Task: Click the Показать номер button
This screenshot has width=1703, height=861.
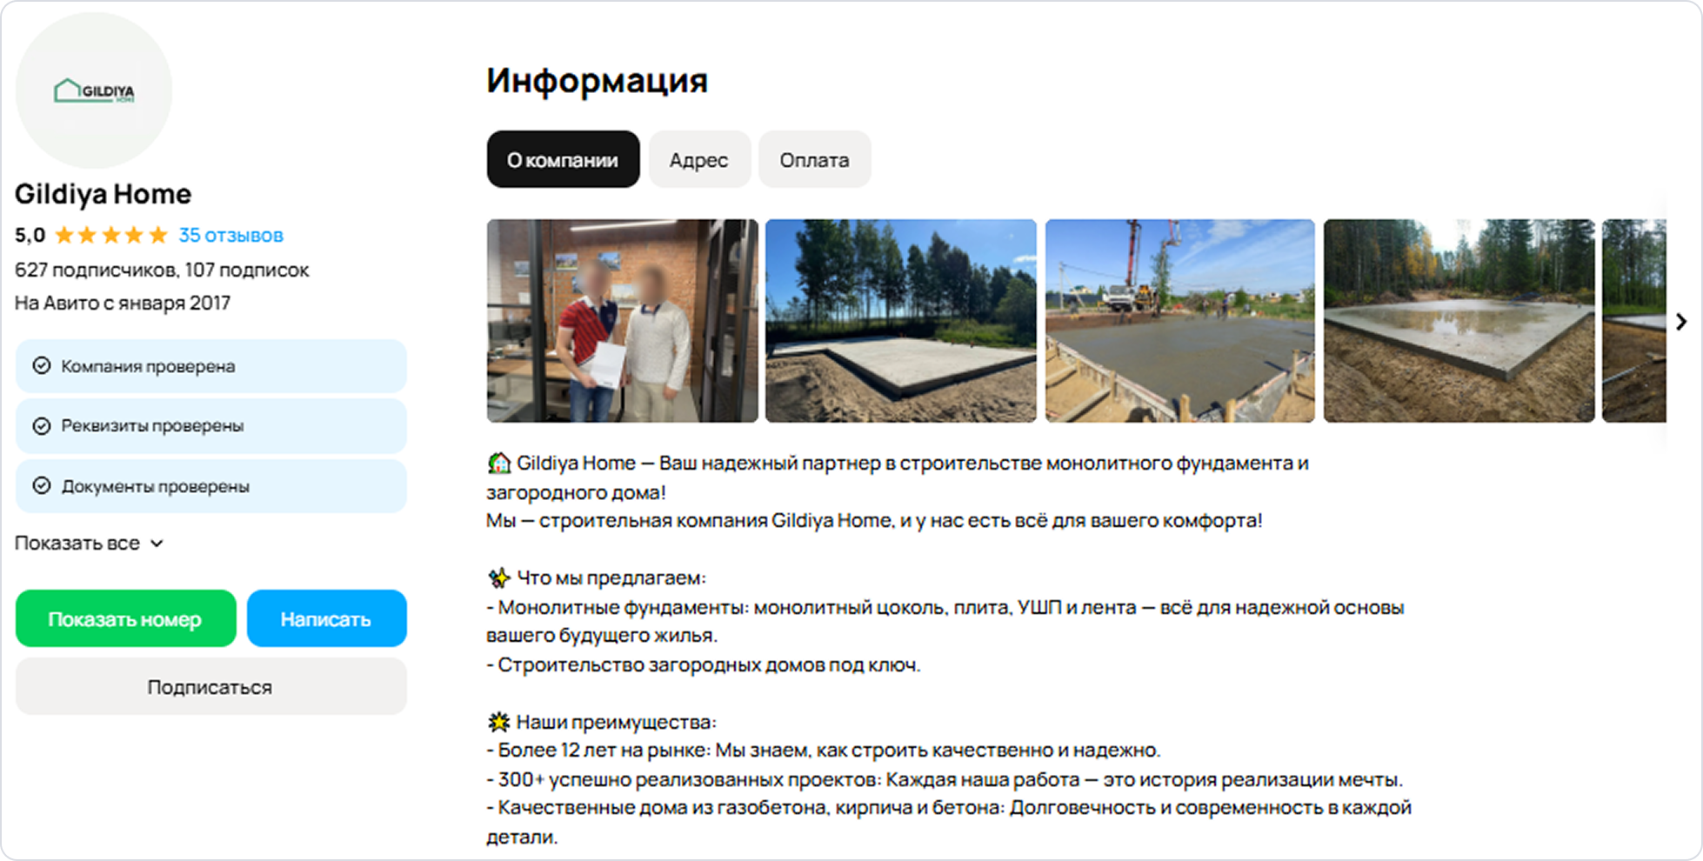Action: (x=125, y=619)
